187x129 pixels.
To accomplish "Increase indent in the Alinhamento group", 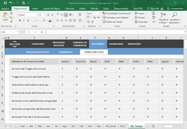I will (74, 21).
